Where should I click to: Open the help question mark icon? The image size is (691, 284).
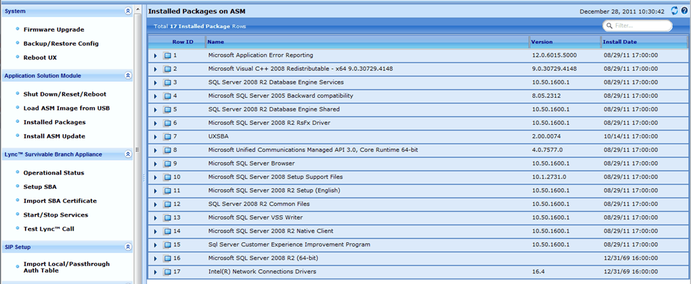click(x=684, y=11)
